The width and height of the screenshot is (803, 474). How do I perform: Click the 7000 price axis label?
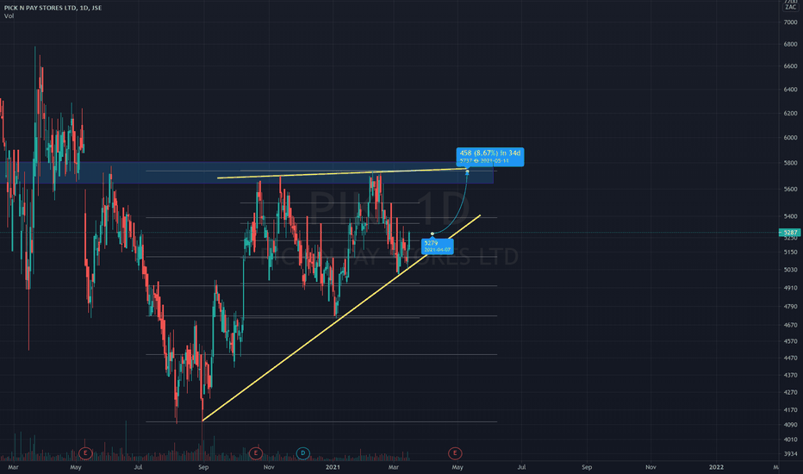coord(790,22)
